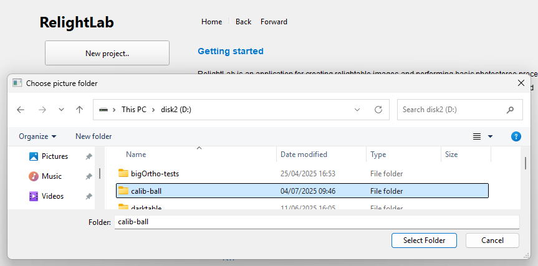The image size is (538, 266).
Task: Open the Organize dropdown menu
Action: 37,136
